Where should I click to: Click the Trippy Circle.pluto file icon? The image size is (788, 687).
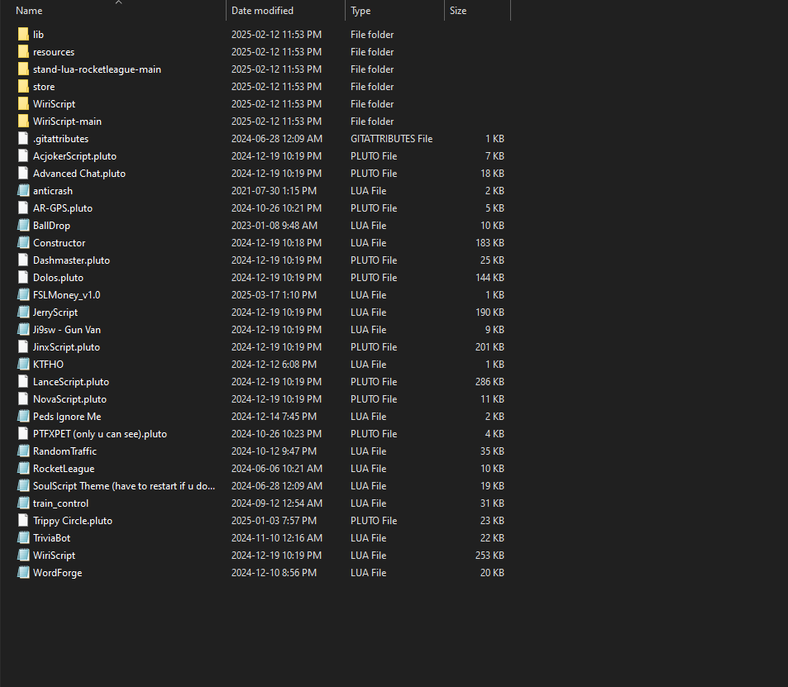click(23, 520)
